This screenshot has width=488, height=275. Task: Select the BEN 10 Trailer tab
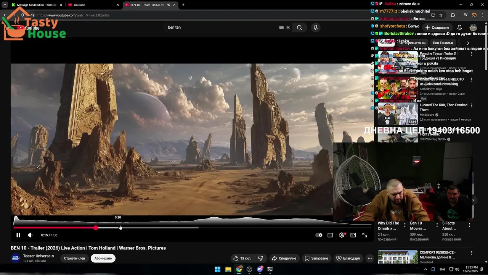point(147,5)
